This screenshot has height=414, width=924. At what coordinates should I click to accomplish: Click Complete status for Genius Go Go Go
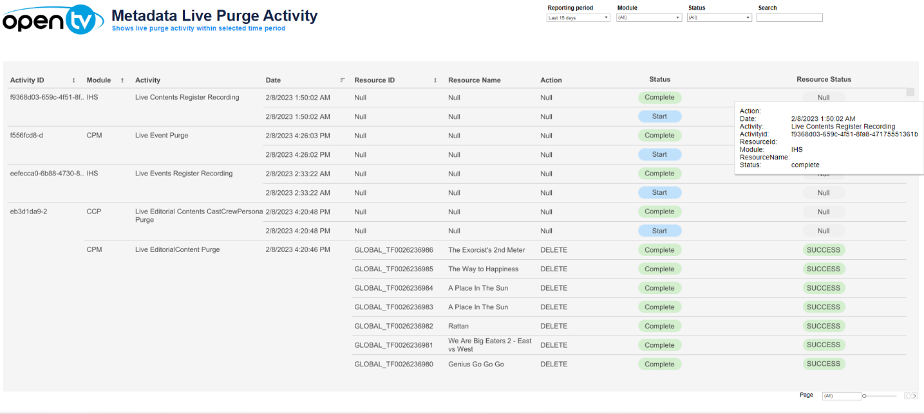[x=659, y=364]
